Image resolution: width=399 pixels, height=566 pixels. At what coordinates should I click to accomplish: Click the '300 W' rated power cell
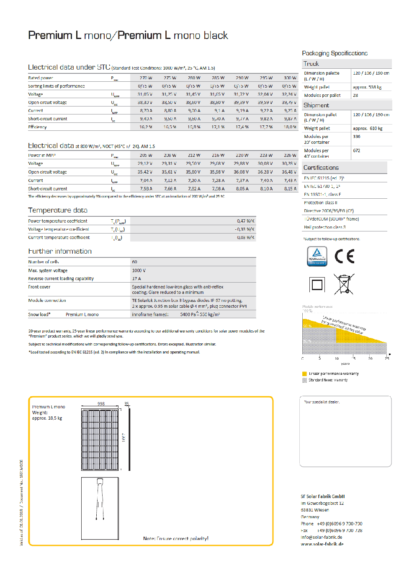point(290,78)
